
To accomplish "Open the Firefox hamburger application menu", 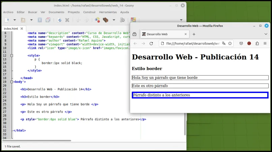I will 265,43.
